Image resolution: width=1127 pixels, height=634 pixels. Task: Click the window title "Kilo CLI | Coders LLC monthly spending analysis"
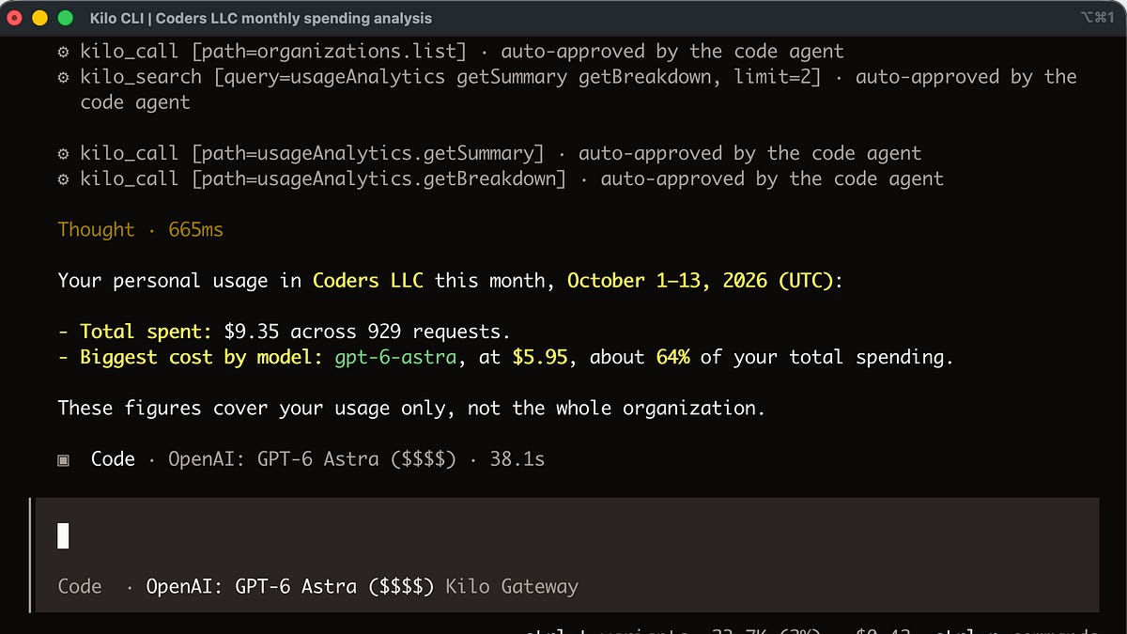point(262,18)
